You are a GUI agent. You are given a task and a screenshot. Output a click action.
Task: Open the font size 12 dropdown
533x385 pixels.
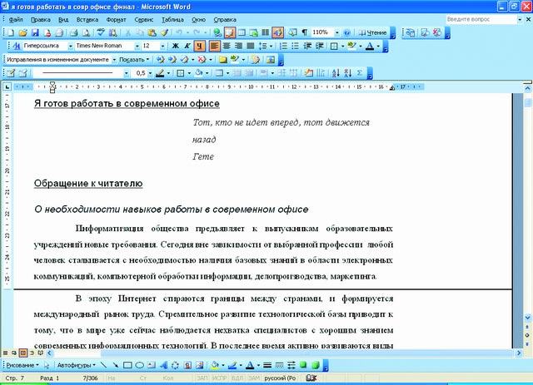[162, 46]
